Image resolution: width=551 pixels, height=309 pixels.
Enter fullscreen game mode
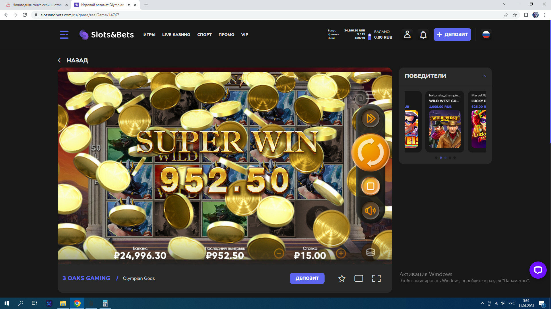tap(376, 278)
